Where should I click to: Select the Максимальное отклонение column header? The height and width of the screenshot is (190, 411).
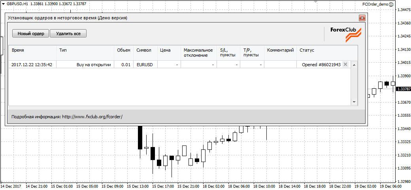(x=199, y=53)
